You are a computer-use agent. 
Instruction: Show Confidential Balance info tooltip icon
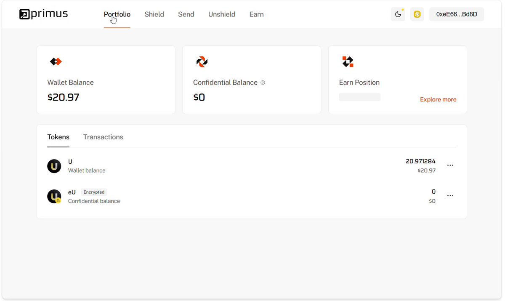tap(263, 83)
